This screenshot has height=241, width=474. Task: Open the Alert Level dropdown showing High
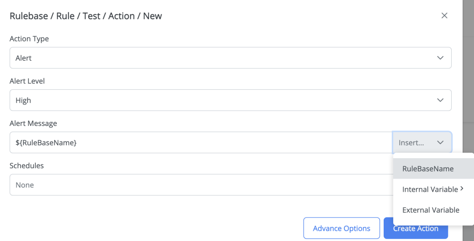pyautogui.click(x=218, y=100)
